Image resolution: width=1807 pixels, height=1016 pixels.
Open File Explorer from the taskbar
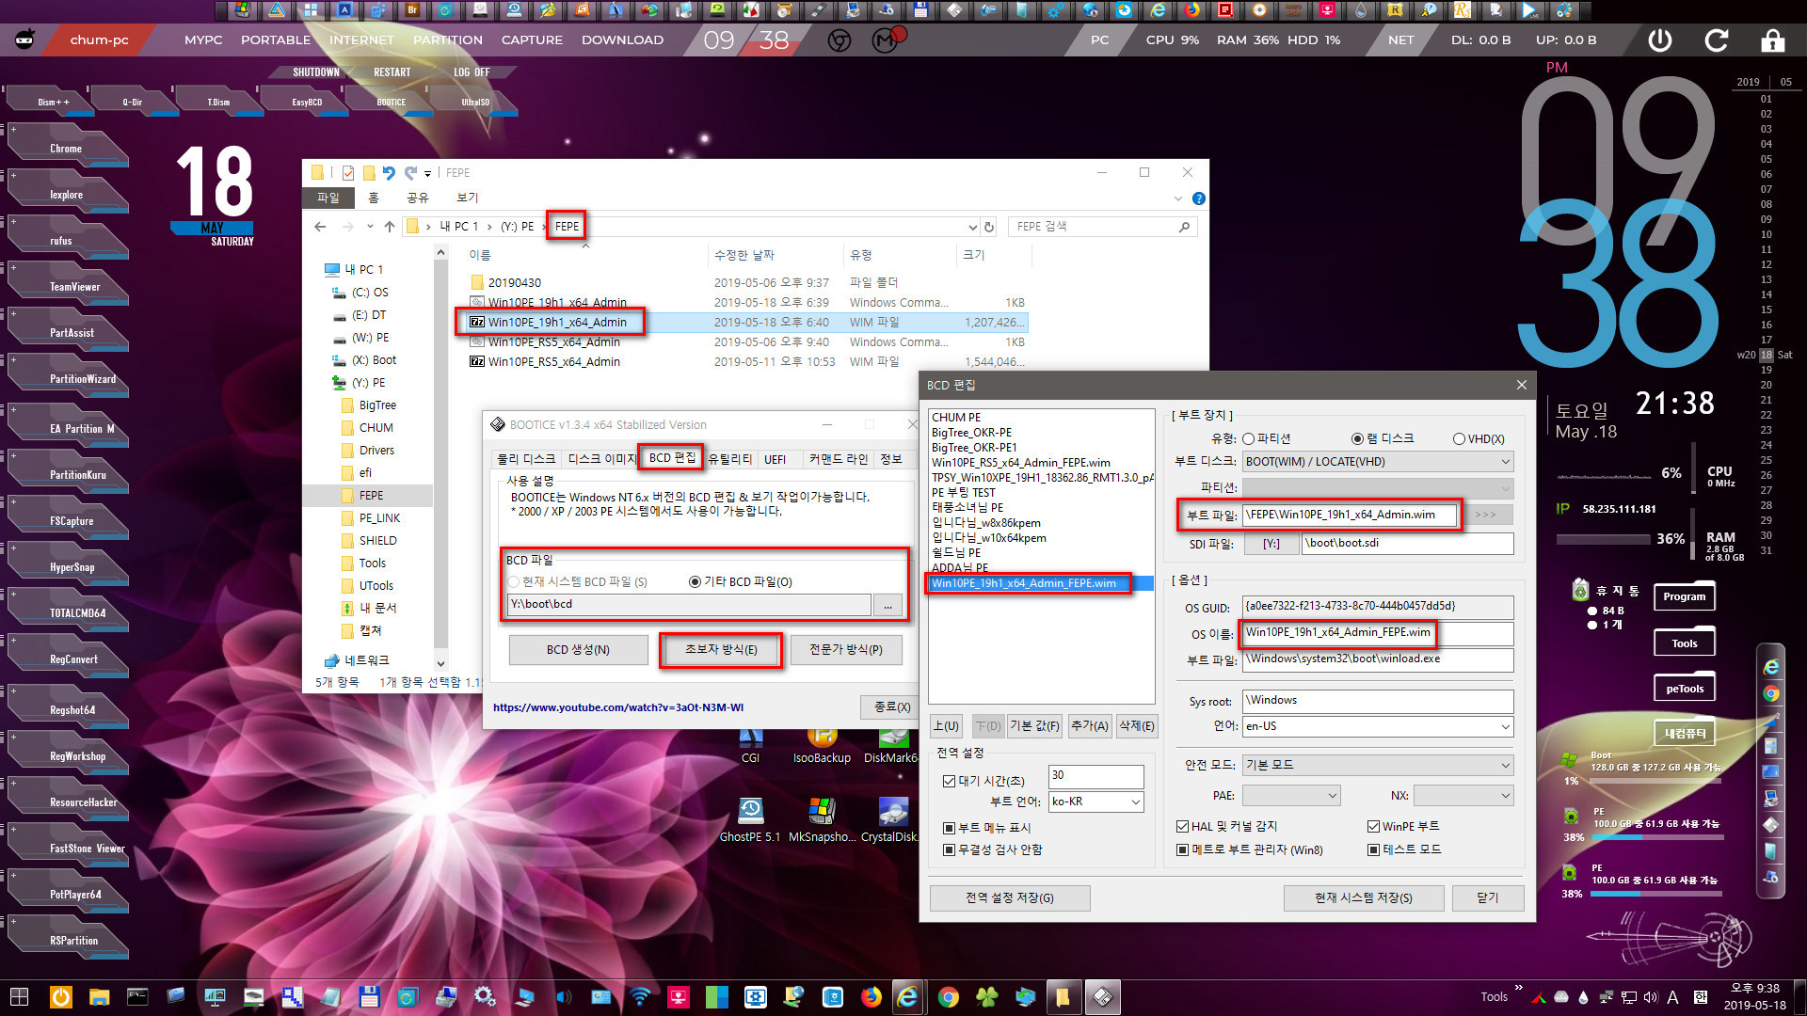coord(99,996)
